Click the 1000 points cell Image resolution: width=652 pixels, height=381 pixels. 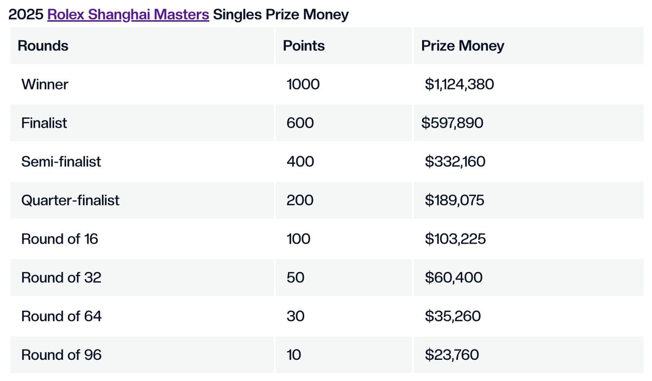[303, 85]
